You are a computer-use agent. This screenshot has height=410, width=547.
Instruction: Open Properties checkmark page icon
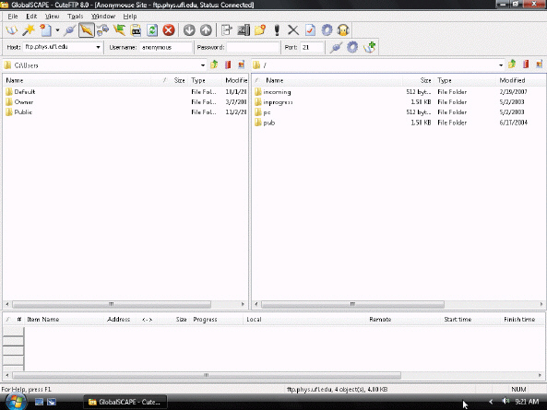310,30
